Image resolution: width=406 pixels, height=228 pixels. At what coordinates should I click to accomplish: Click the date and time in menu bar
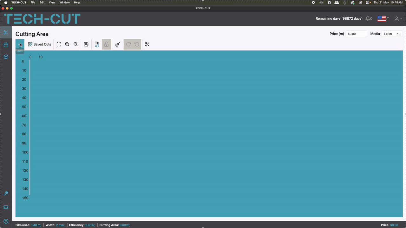388,3
